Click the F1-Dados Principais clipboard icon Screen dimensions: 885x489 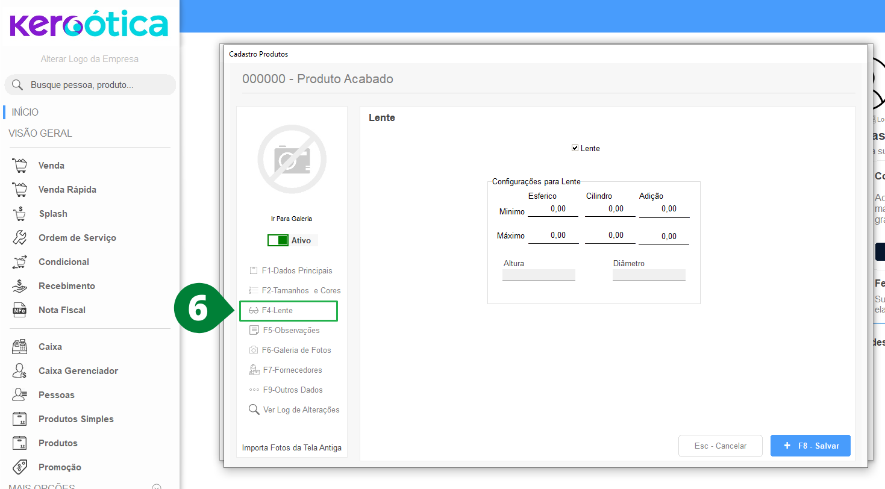254,271
